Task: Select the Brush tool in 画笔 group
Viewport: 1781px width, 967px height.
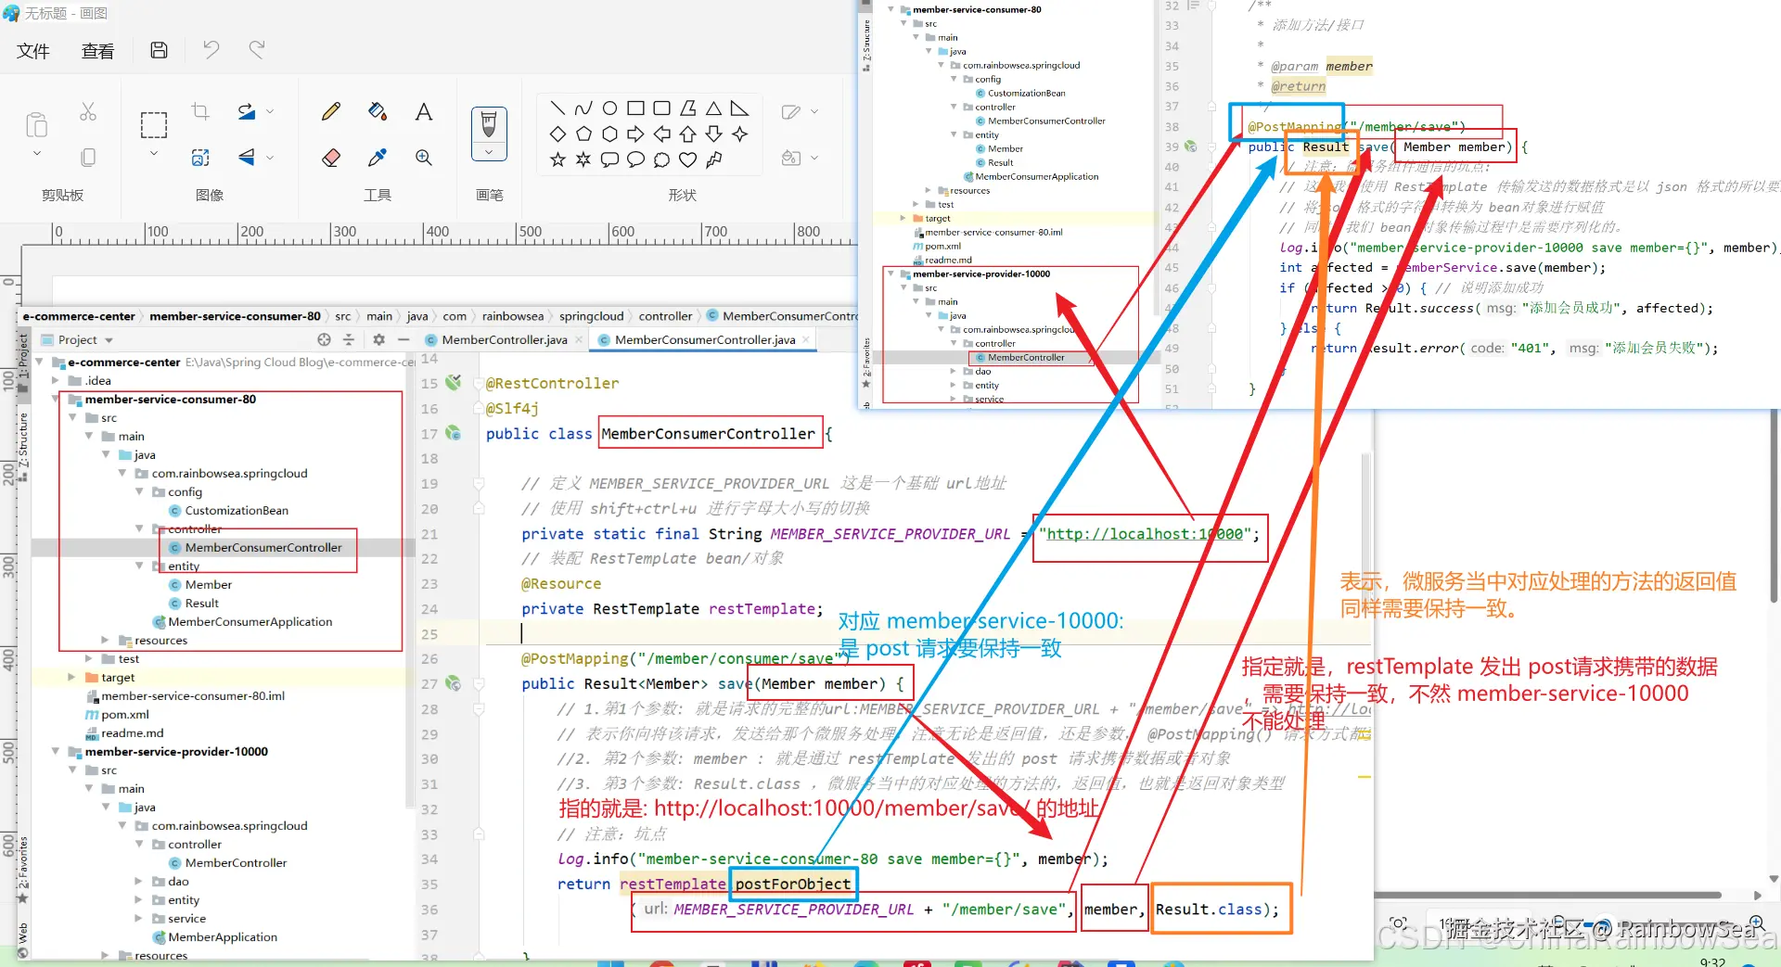Action: point(489,124)
